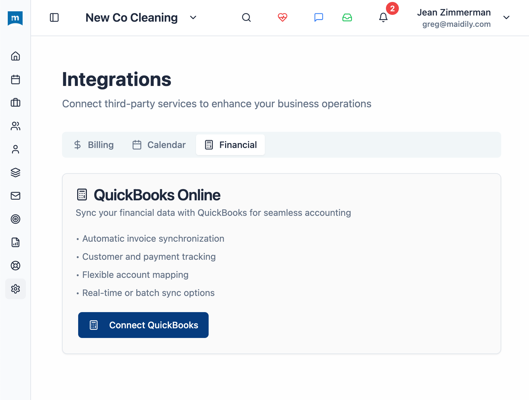Open the Home icon in the sidebar
The image size is (529, 400).
tap(15, 56)
